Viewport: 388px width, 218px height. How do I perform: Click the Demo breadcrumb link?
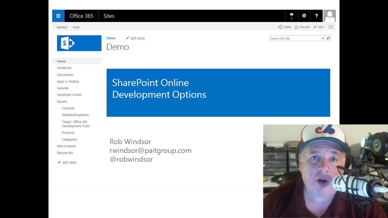(x=111, y=38)
